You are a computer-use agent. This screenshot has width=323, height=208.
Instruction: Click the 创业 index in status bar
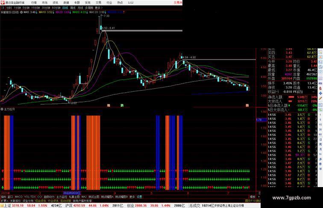130,205
